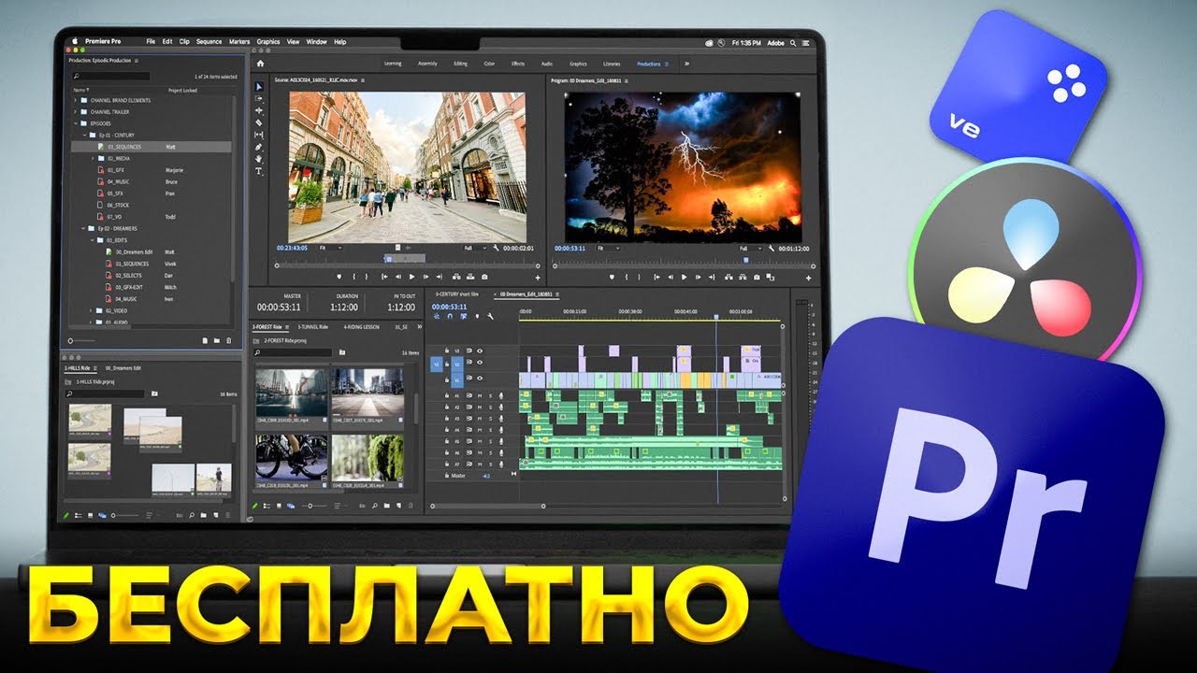Expand CHANNEL TRAILER folder
This screenshot has width=1197, height=673.
(75, 111)
